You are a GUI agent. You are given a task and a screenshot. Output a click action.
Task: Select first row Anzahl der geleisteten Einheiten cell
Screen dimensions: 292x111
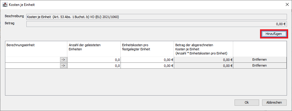[x=94, y=60]
